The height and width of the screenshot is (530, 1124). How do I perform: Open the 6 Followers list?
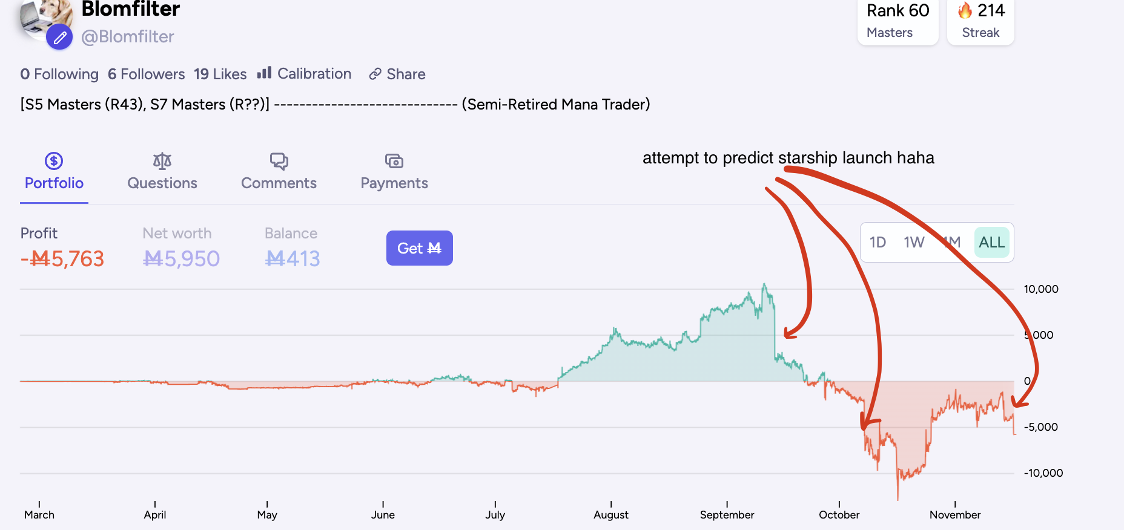pyautogui.click(x=146, y=74)
